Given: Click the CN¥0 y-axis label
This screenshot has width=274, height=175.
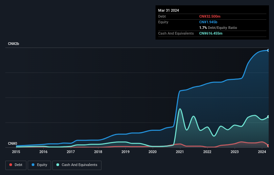Looking at the screenshot, I should tap(13, 143).
